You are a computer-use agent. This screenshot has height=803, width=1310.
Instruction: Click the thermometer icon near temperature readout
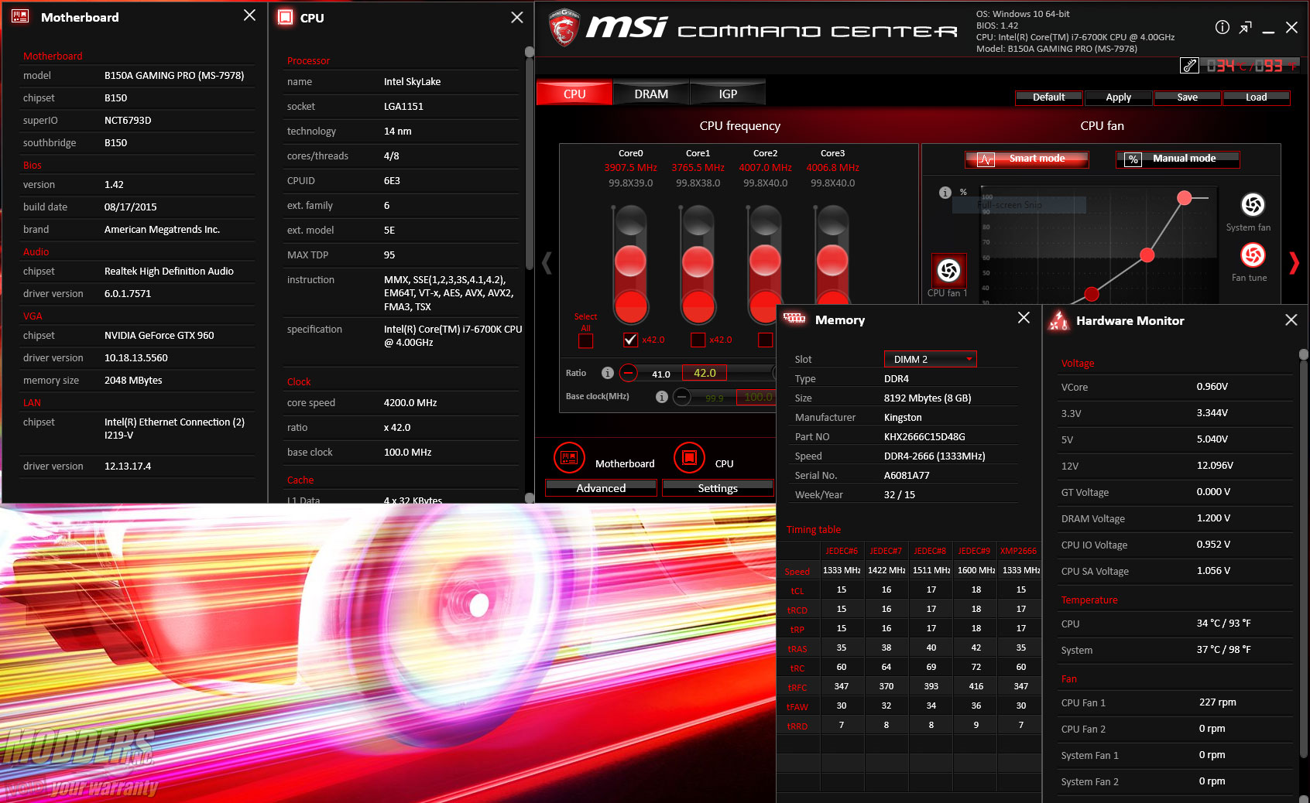pyautogui.click(x=1189, y=66)
